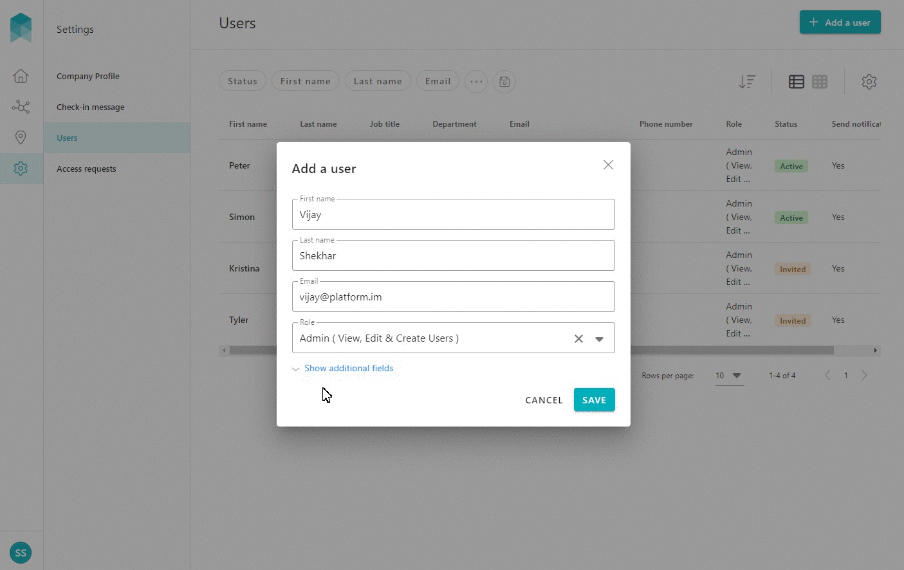Click the page number 1

(845, 376)
